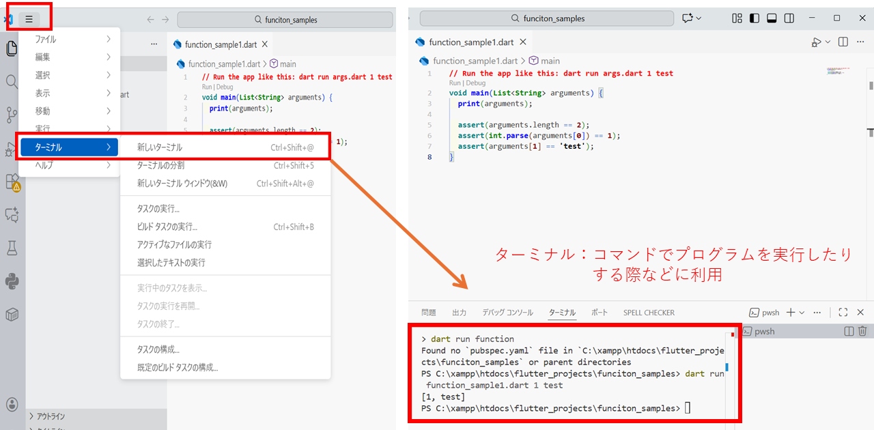The width and height of the screenshot is (874, 430).
Task: Choose 既定のビルド タスクの構成... entry
Action: pyautogui.click(x=225, y=367)
